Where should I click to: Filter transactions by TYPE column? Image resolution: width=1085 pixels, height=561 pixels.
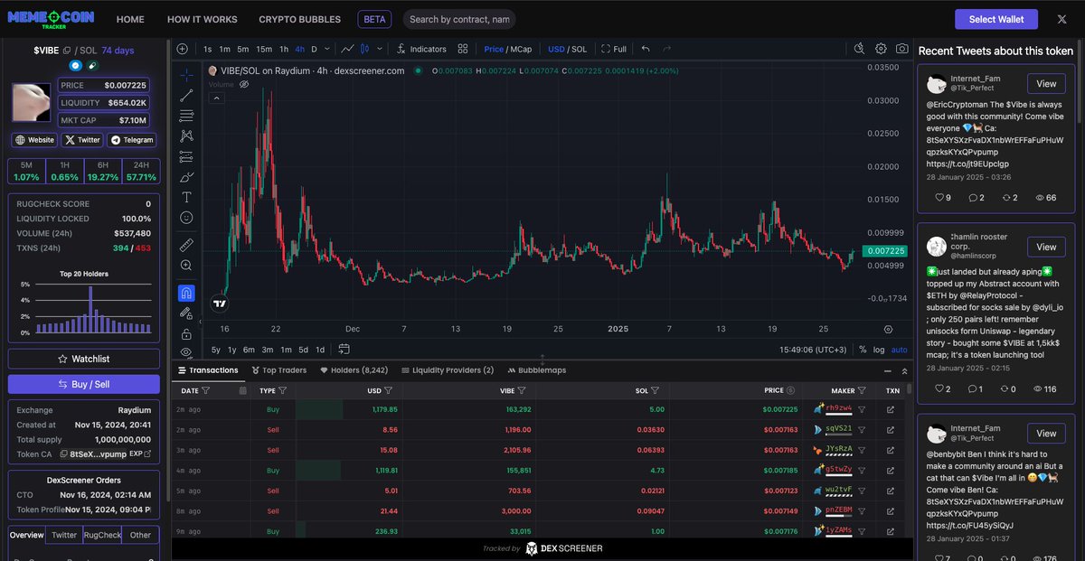[x=283, y=390]
